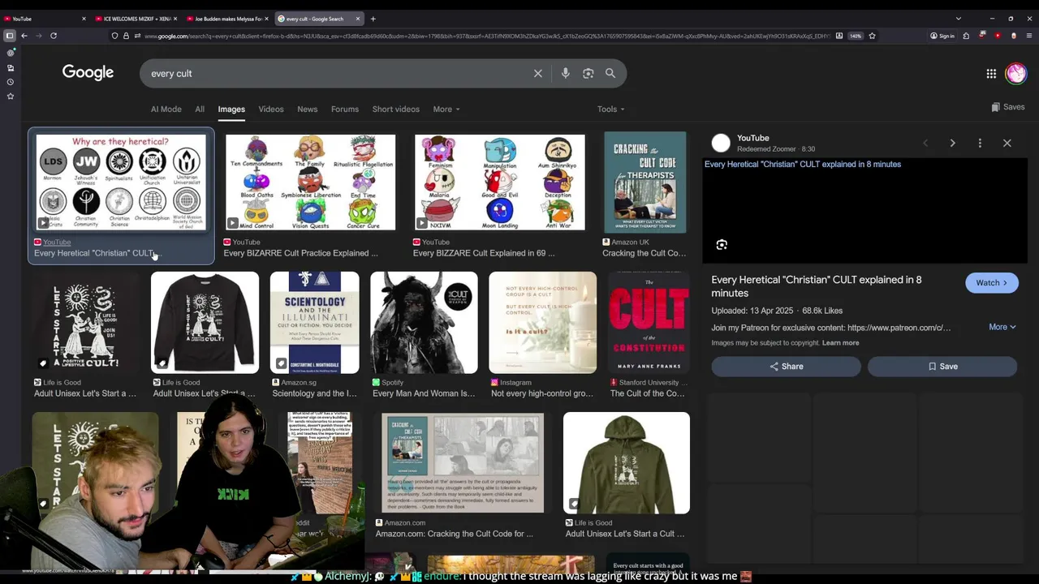Open the Firefox hamburger application menu
1039x584 pixels.
click(1029, 36)
